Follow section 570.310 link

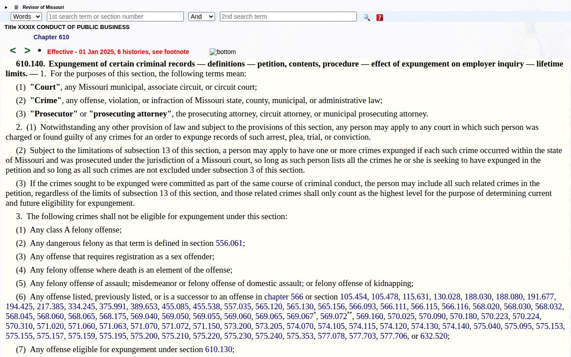click(x=19, y=326)
